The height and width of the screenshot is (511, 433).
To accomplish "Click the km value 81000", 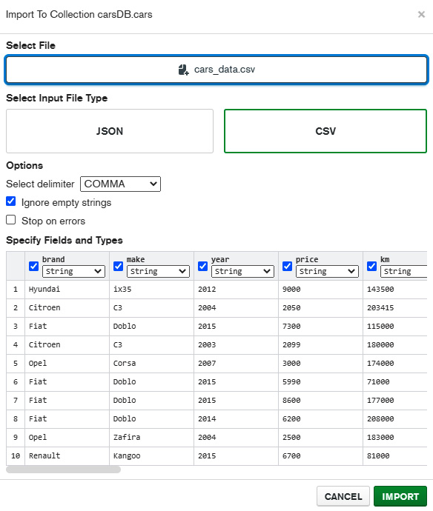I will tap(378, 455).
